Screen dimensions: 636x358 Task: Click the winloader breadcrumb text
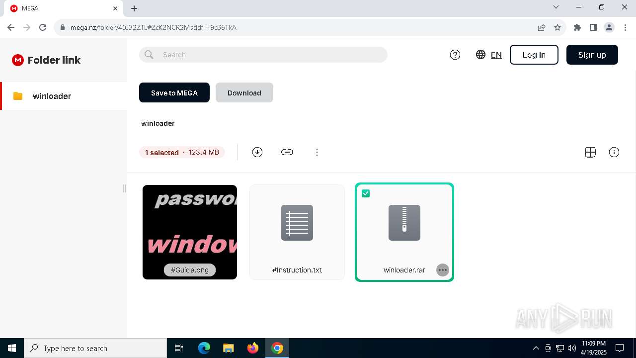[x=158, y=123]
